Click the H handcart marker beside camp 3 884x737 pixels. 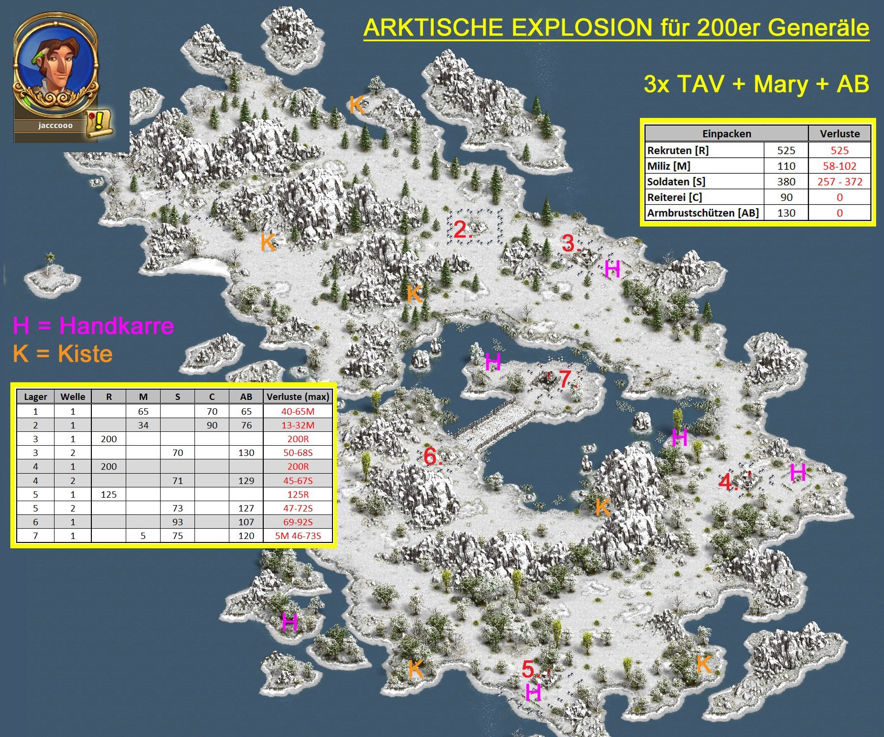pyautogui.click(x=612, y=269)
